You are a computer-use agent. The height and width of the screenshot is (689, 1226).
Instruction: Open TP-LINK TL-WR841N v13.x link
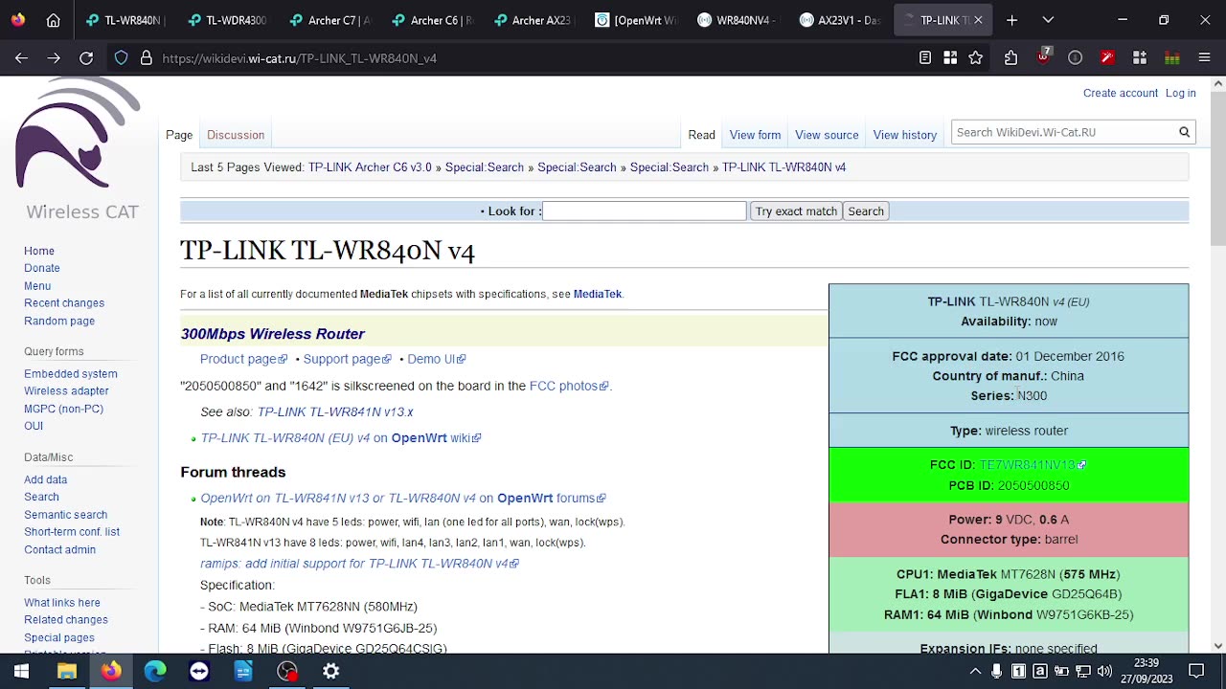[x=335, y=411]
